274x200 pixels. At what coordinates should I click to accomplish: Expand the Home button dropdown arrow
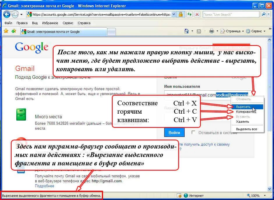coord(192,31)
